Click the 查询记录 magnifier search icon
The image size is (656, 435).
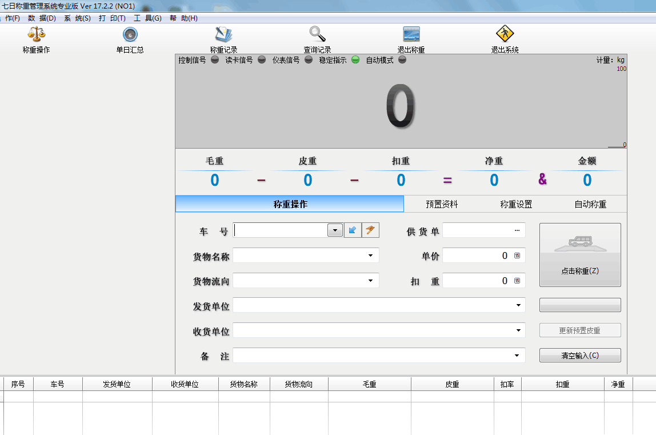point(318,38)
